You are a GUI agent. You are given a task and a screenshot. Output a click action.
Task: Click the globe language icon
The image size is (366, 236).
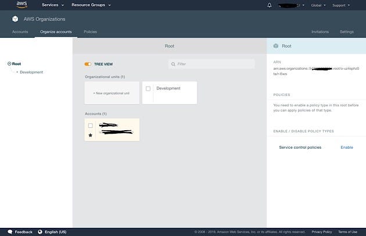tap(40, 232)
